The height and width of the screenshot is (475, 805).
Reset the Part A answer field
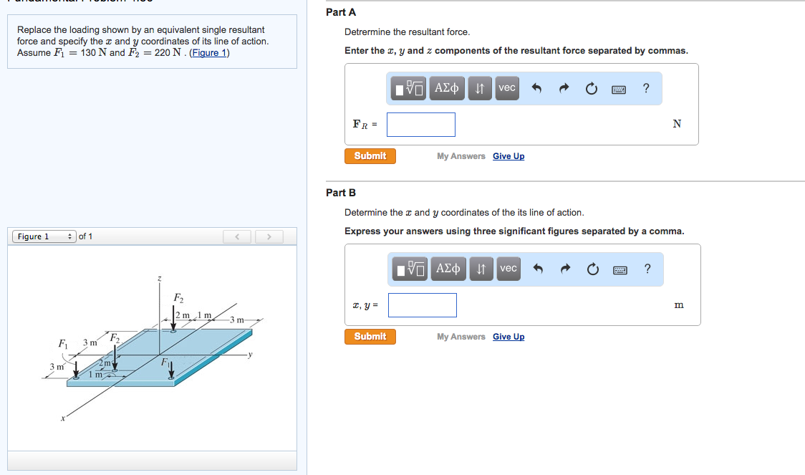(591, 89)
